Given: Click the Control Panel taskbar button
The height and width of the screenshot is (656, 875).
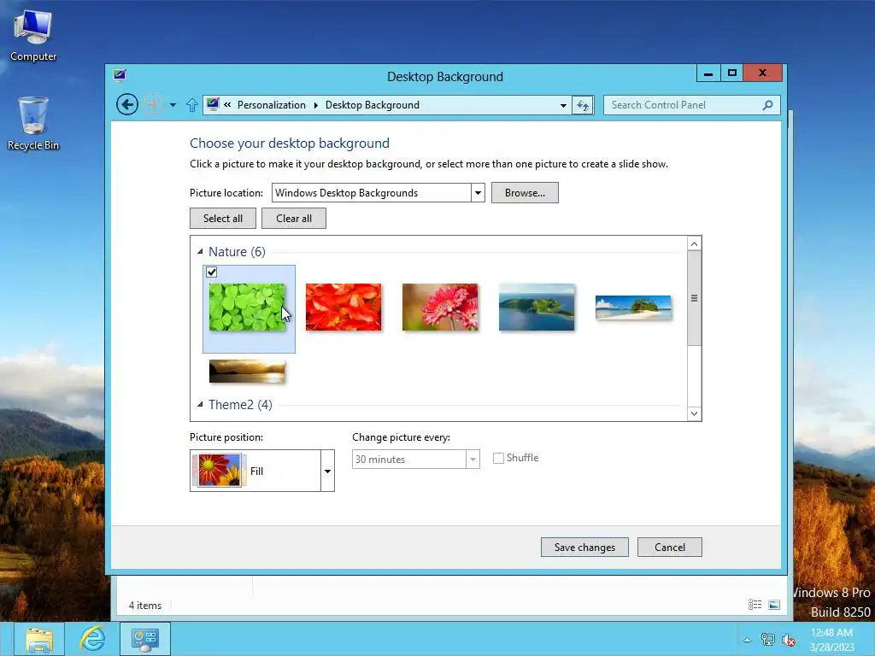Looking at the screenshot, I should [145, 639].
